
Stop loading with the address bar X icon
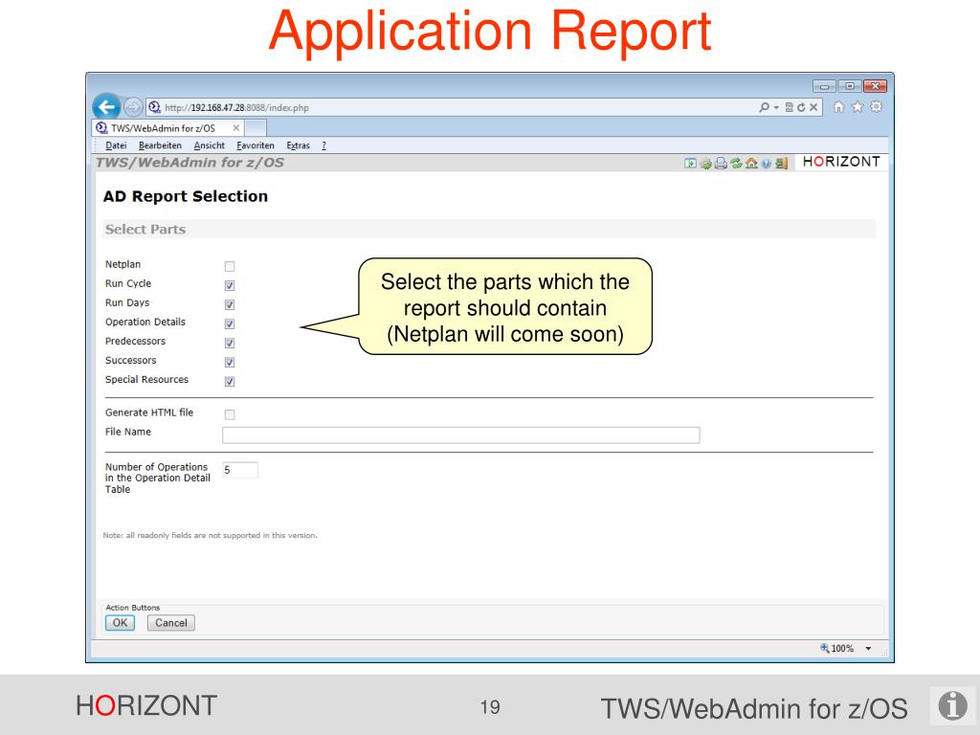[x=813, y=107]
